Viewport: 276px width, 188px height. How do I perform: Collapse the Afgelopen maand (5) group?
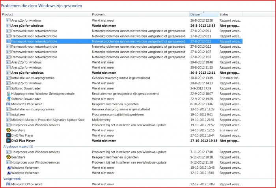(x=18, y=147)
